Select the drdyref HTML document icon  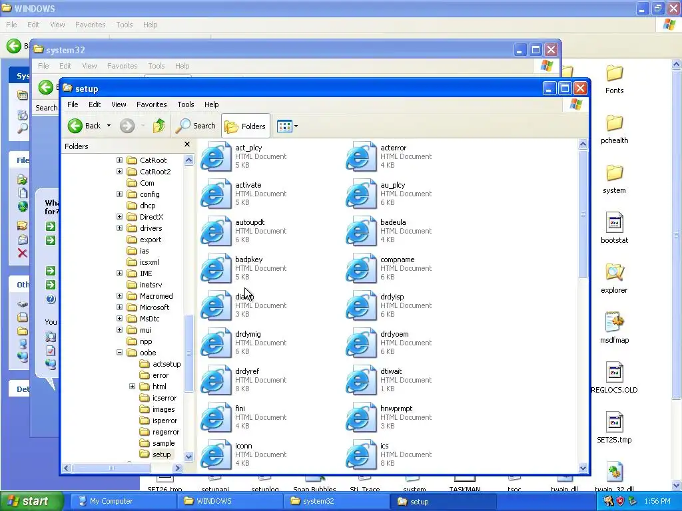[216, 380]
